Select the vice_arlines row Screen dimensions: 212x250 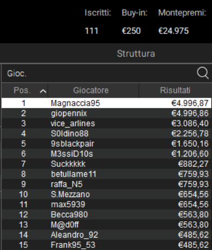pos(106,123)
